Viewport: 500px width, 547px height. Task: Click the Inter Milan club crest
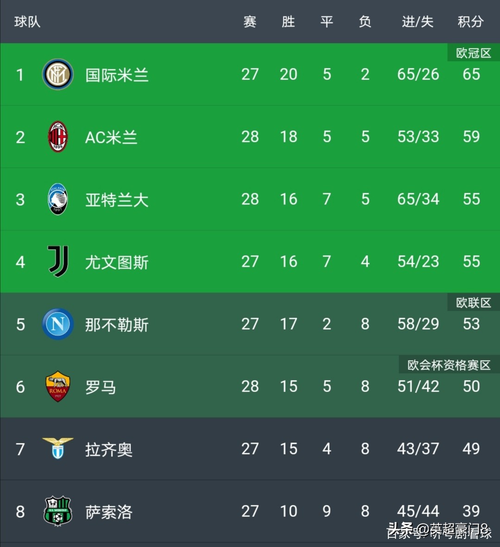[58, 74]
